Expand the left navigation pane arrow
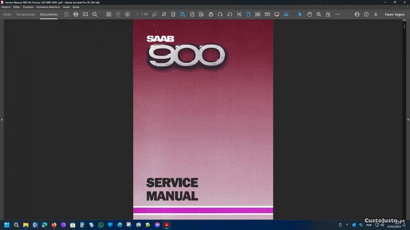Image resolution: width=410 pixels, height=230 pixels. tap(2, 119)
